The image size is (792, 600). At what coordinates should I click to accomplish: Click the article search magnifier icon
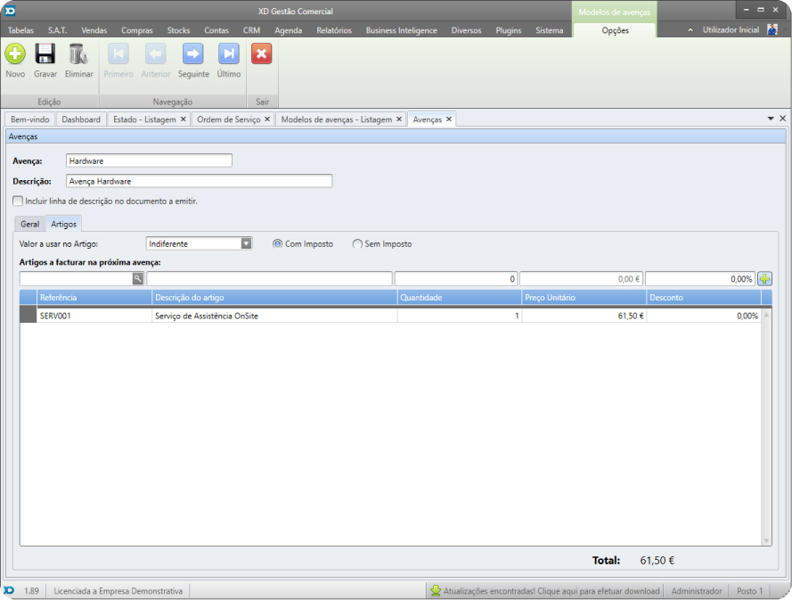(x=138, y=279)
